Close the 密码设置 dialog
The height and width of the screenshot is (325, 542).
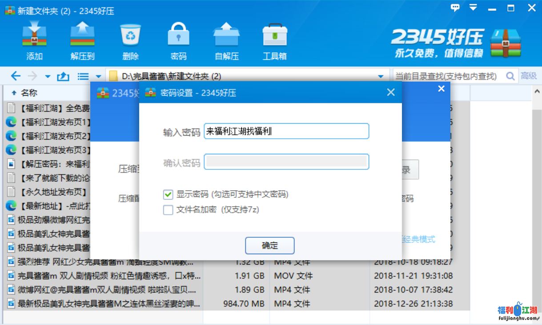[x=390, y=92]
